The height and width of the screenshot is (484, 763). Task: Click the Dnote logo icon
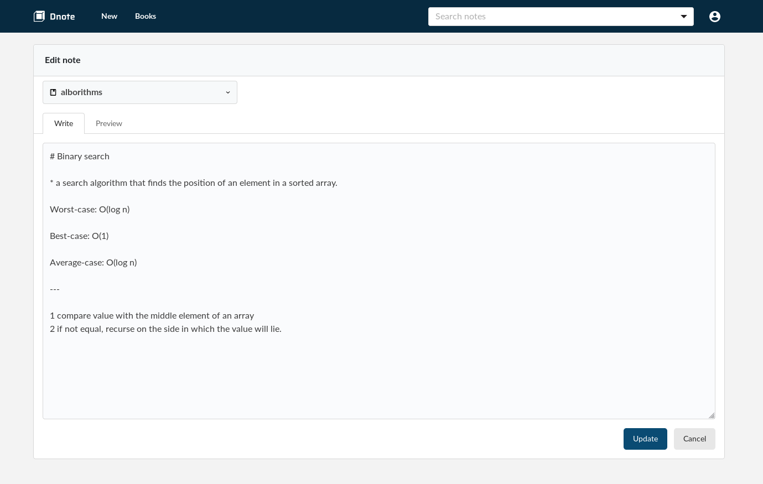pos(39,16)
